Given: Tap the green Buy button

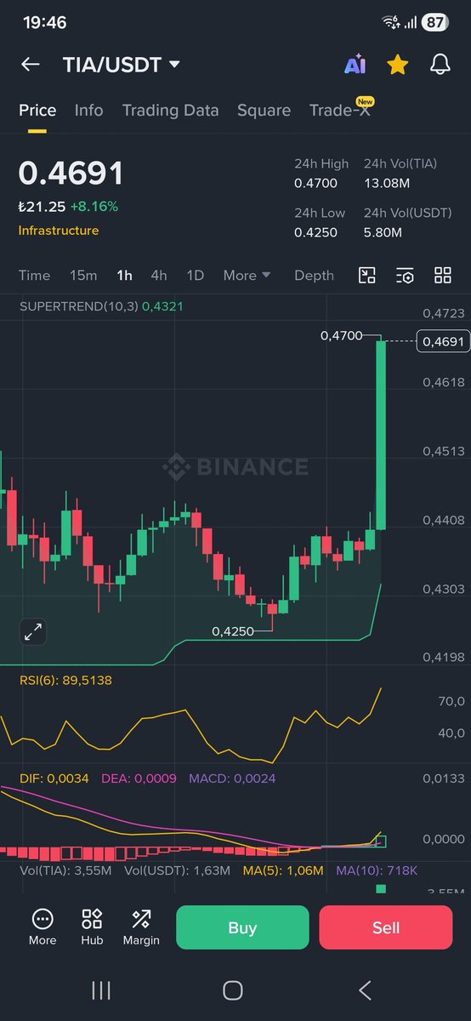Looking at the screenshot, I should point(242,927).
